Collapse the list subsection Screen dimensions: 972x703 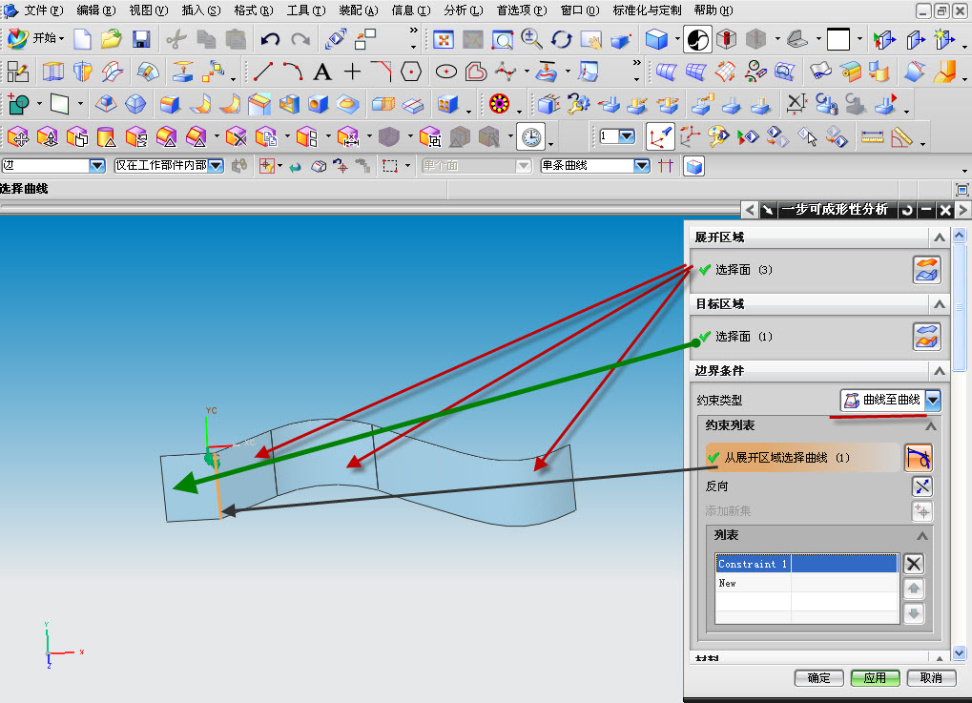point(921,536)
